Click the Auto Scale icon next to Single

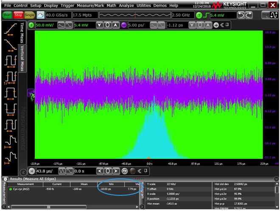(40, 15)
